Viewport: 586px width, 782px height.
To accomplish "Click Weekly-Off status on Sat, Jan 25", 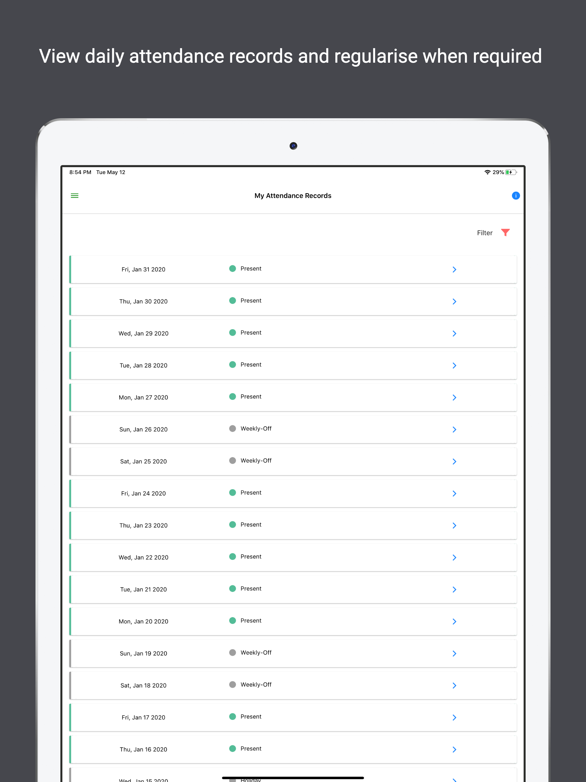I will tap(256, 460).
